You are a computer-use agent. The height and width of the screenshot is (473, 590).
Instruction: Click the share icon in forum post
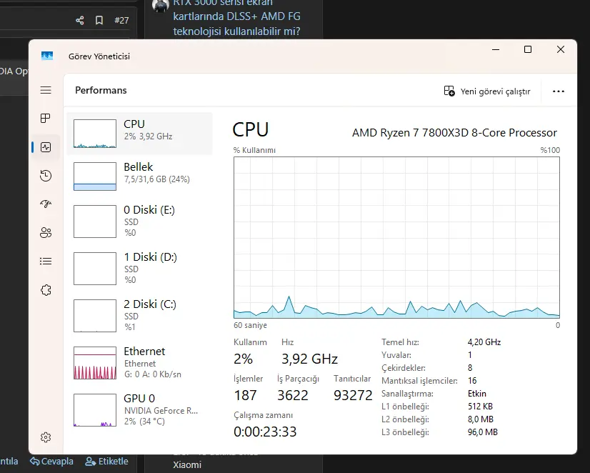[x=80, y=20]
